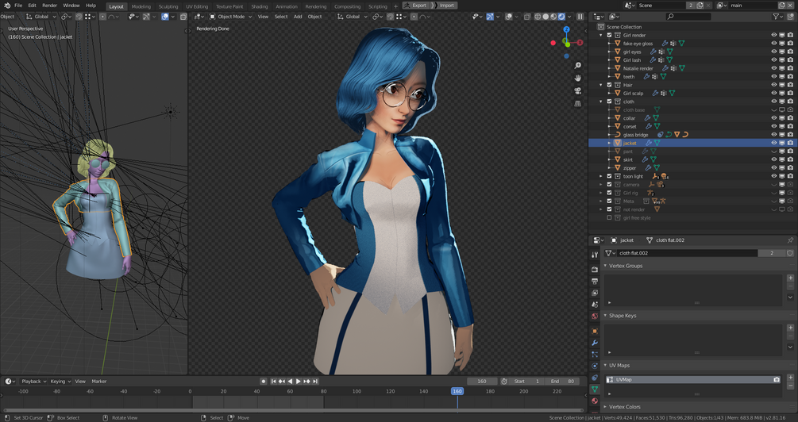Click the current frame marker at 160
Image resolution: width=798 pixels, height=422 pixels.
click(457, 391)
